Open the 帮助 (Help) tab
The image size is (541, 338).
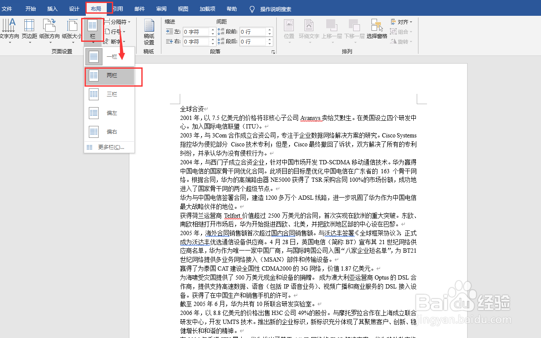232,9
